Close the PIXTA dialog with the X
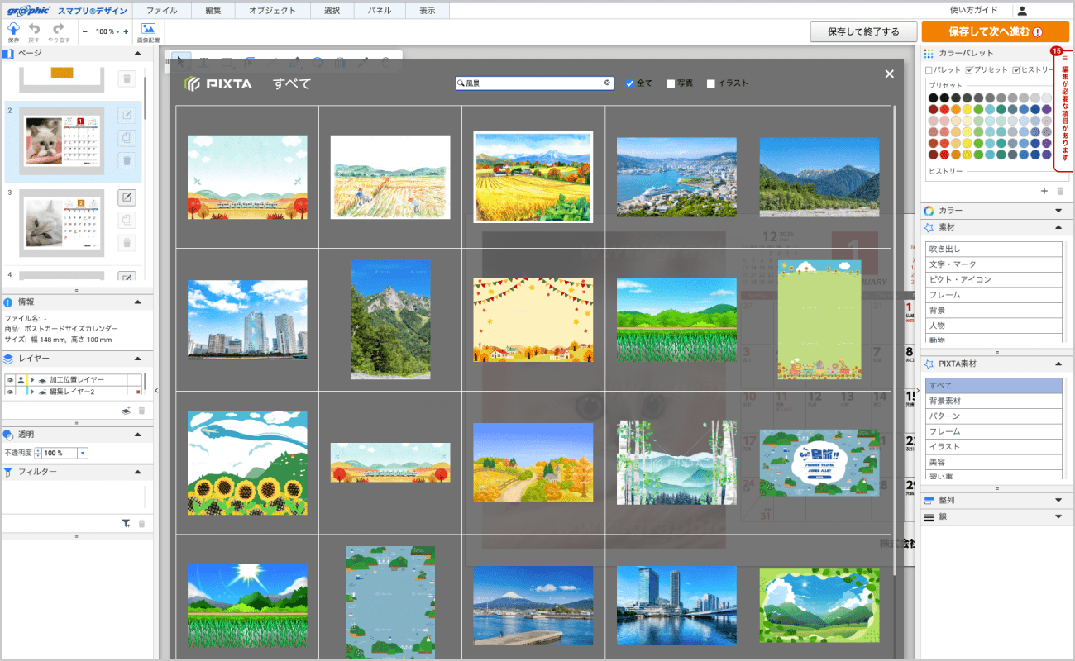1075x661 pixels. (890, 74)
